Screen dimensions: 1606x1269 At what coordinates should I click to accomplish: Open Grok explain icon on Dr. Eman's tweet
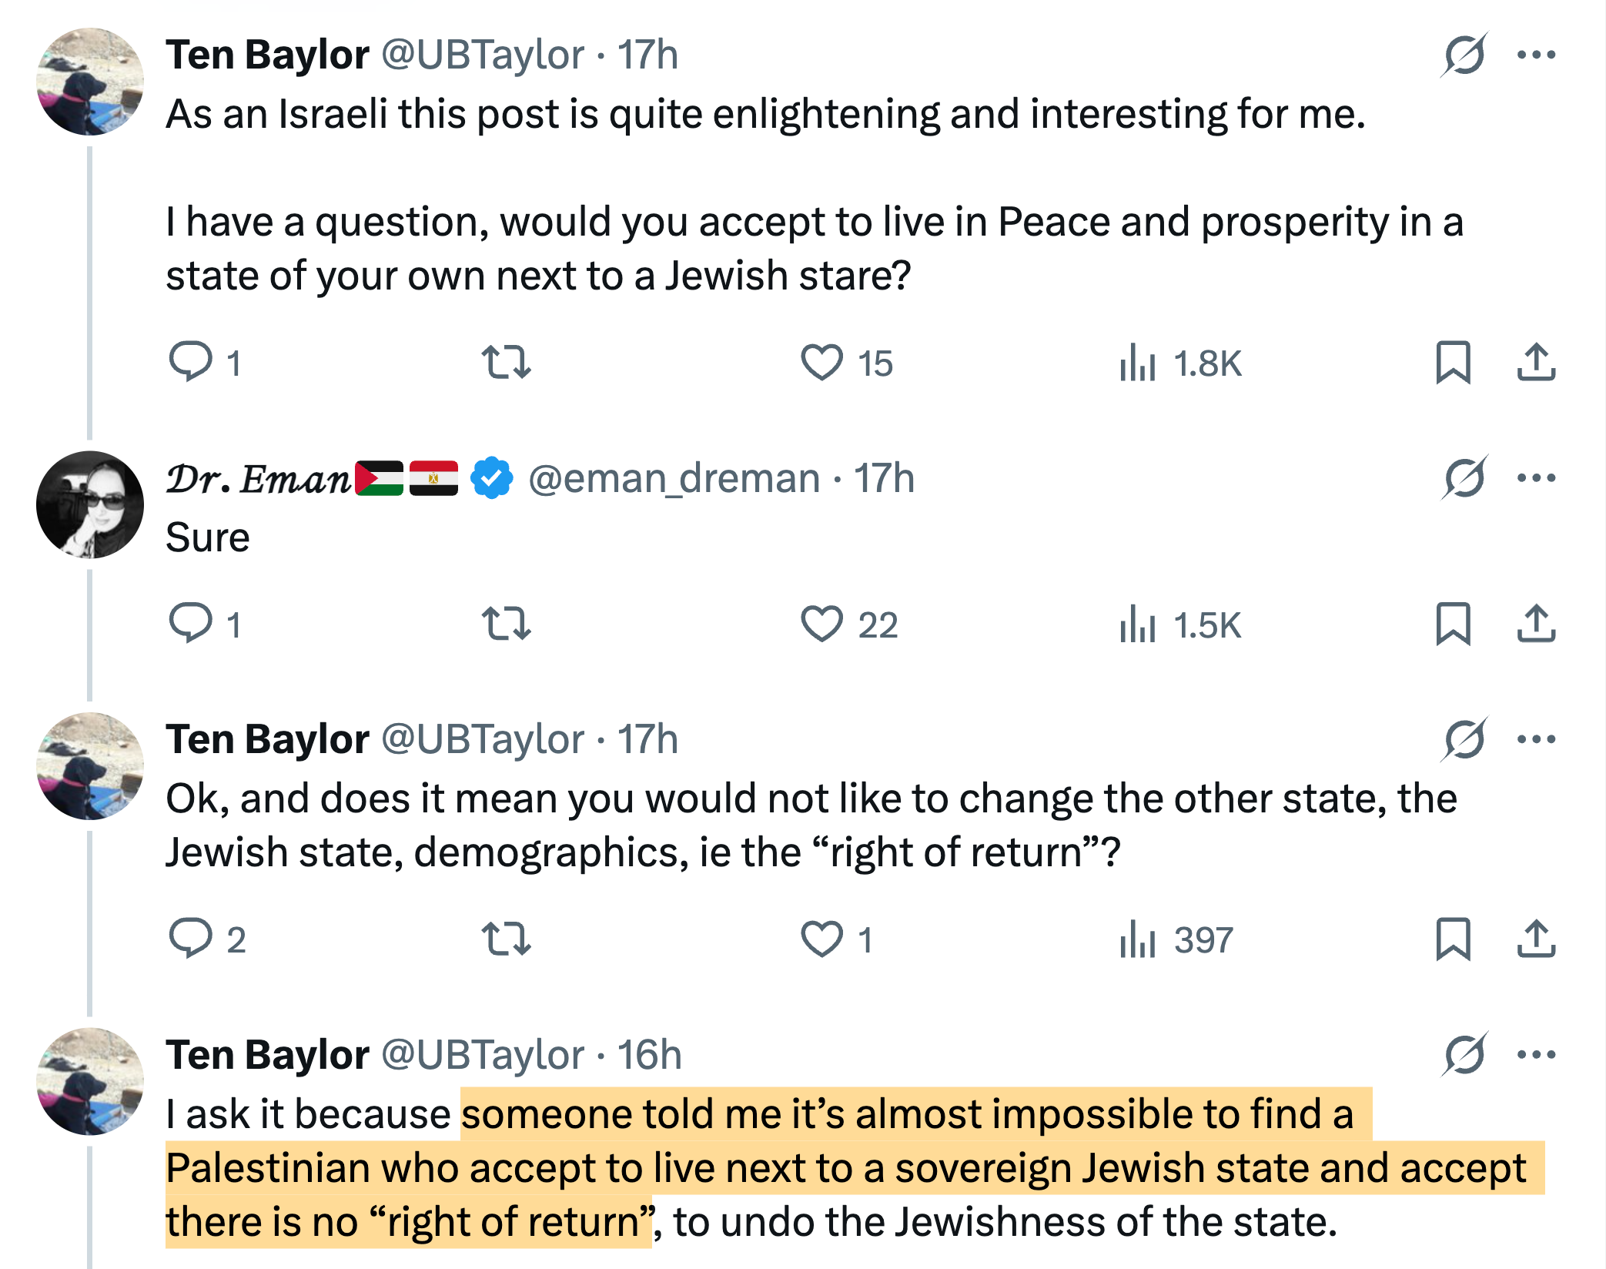click(1464, 478)
